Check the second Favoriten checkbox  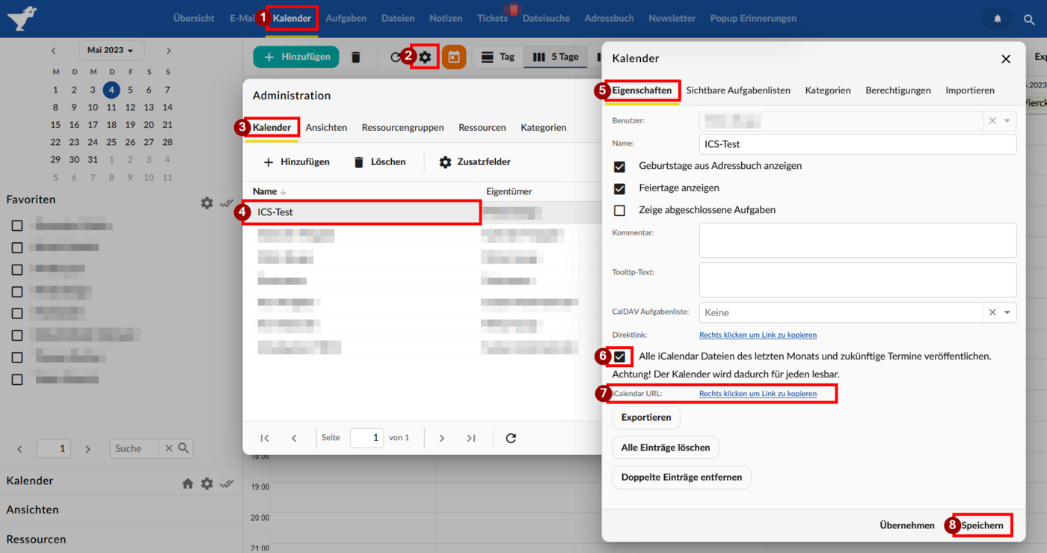tap(17, 247)
